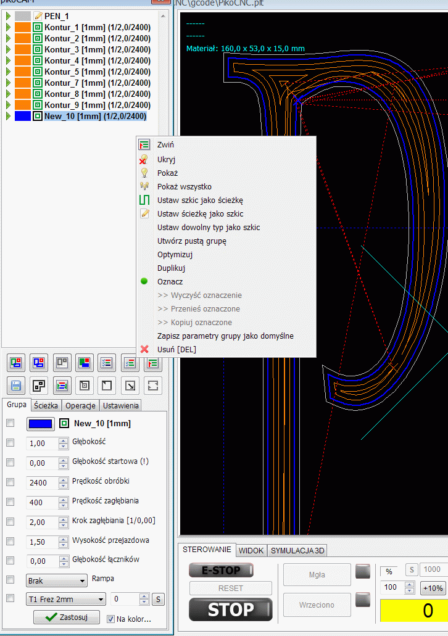Image resolution: width=448 pixels, height=636 pixels.
Task: Click the Prędkość obróbki field 2400
Action: click(43, 482)
